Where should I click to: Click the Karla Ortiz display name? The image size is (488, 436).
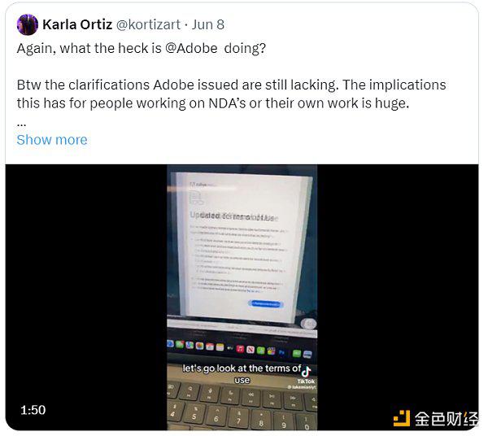tap(77, 24)
